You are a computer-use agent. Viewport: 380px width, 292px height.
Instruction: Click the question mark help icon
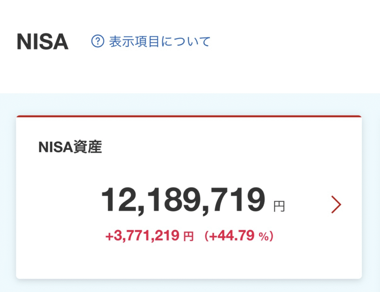coord(98,41)
